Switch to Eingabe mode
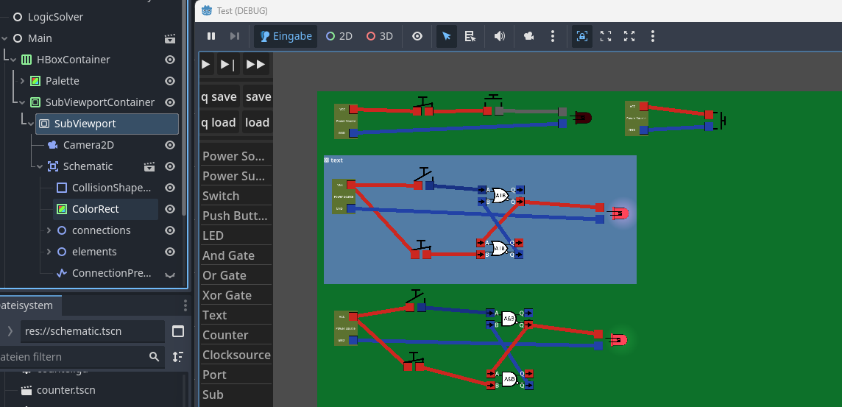The height and width of the screenshot is (407, 842). (286, 36)
